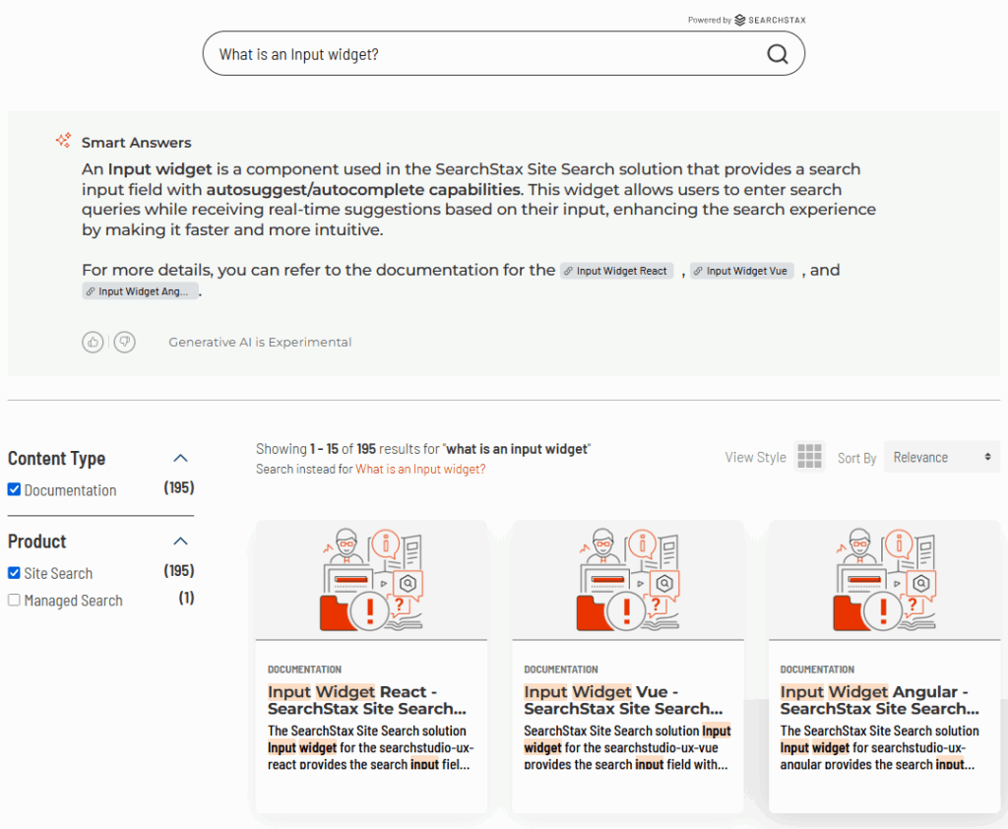
Task: Open the Input Widget Vue citation chip
Action: 742,271
